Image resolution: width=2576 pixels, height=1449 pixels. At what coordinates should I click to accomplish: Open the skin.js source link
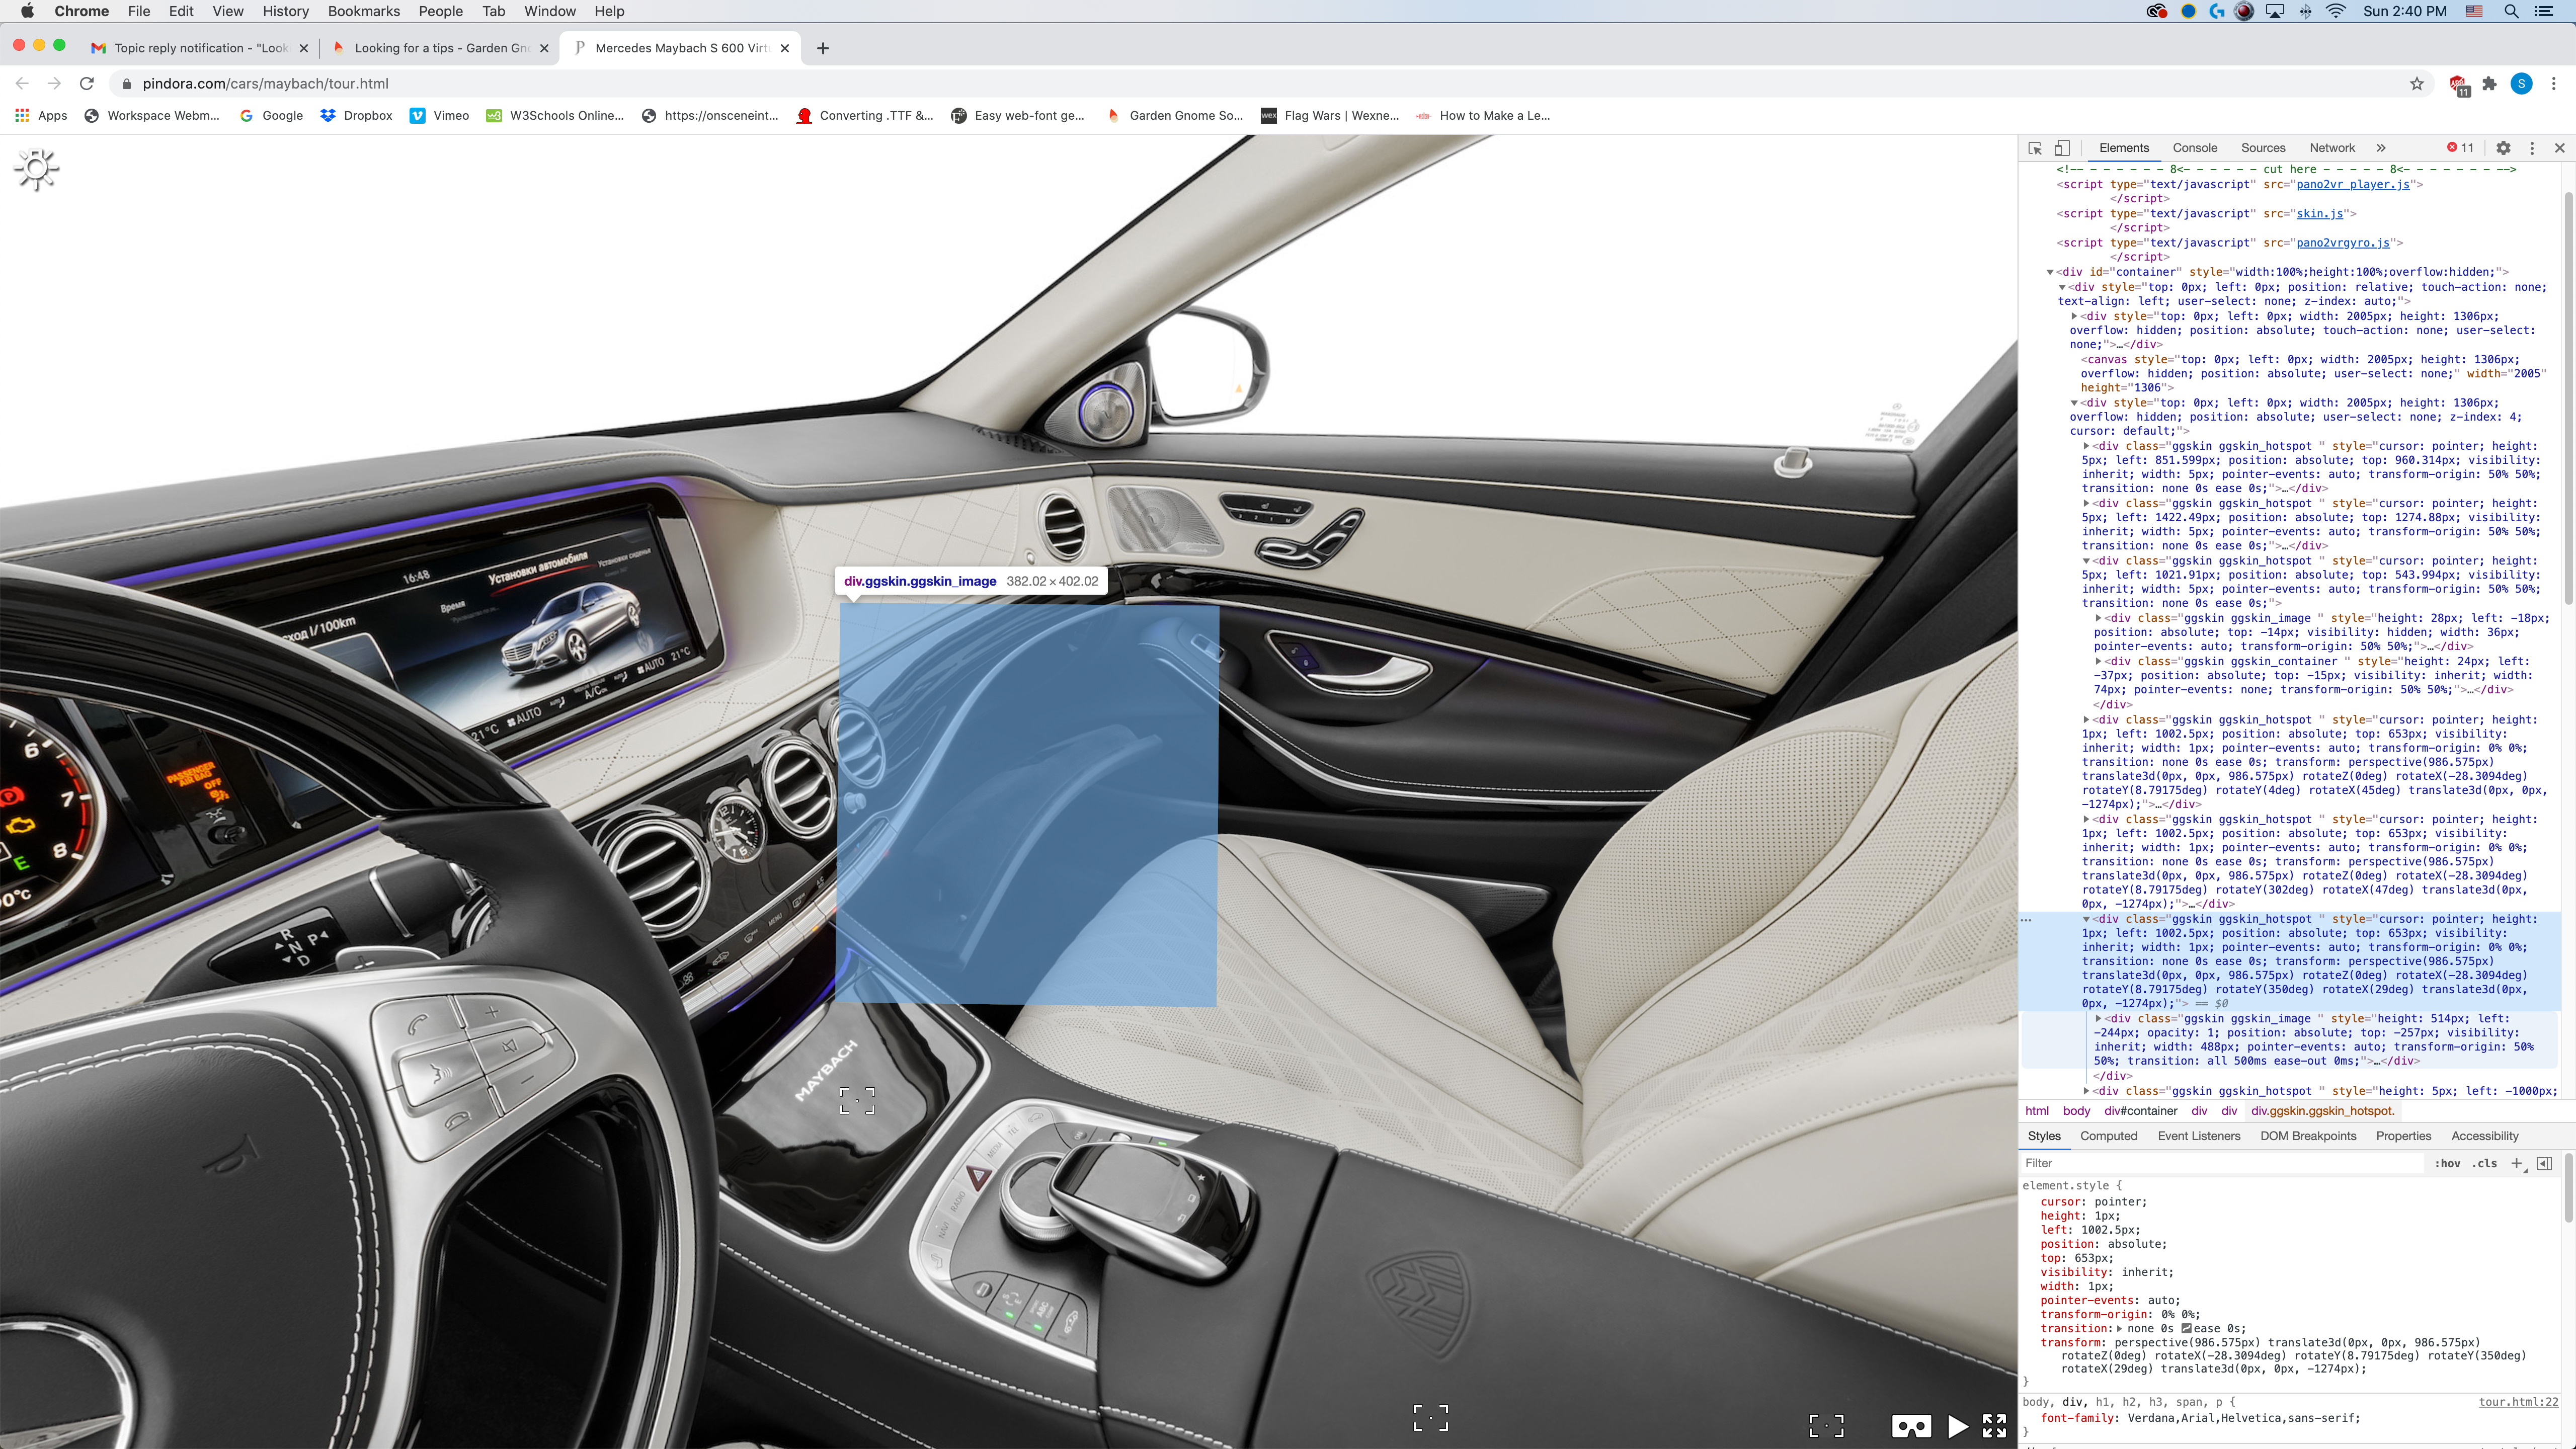click(x=2319, y=213)
